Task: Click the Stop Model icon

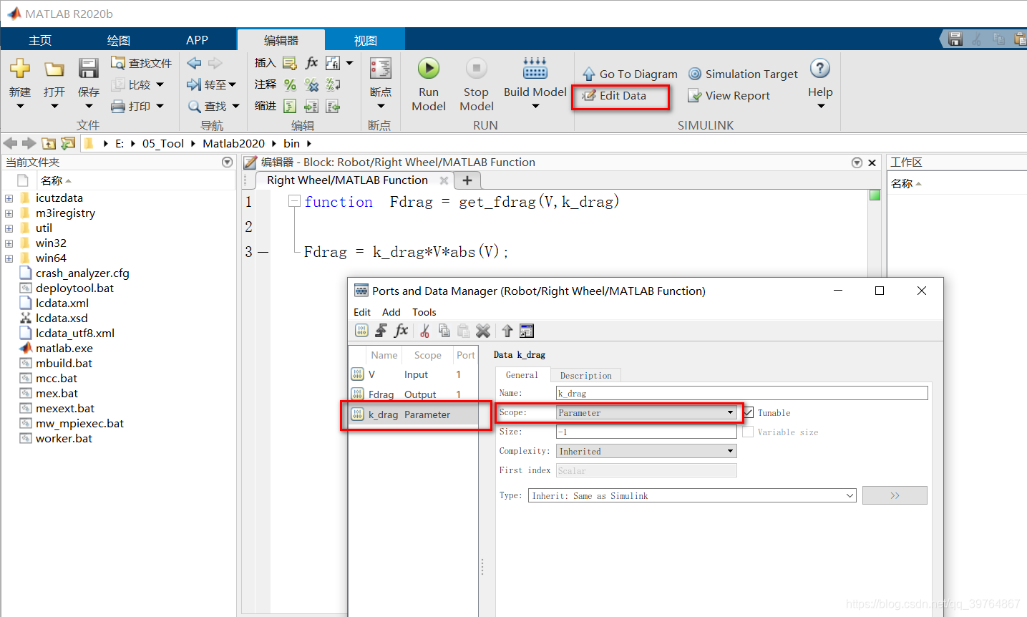Action: coord(477,69)
